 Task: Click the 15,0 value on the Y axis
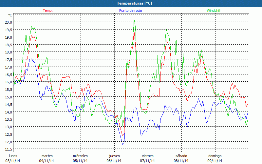pyautogui.click(x=8, y=97)
